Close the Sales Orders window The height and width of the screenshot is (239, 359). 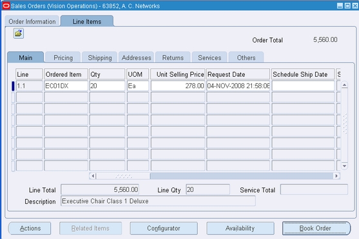(355, 6)
